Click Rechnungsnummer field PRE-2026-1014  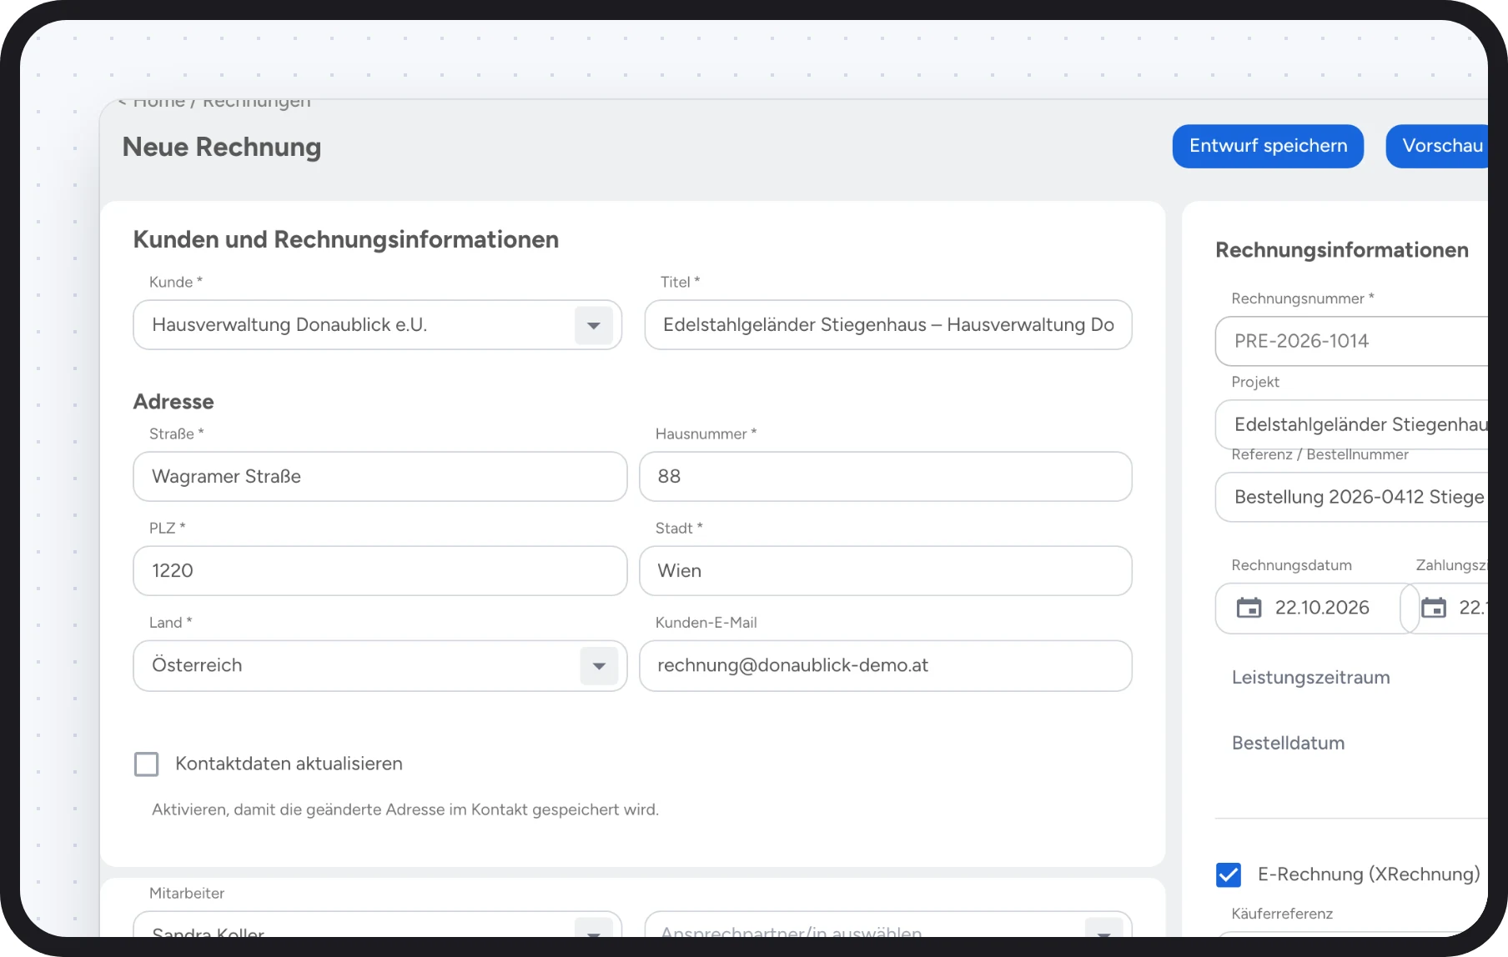tap(1352, 341)
